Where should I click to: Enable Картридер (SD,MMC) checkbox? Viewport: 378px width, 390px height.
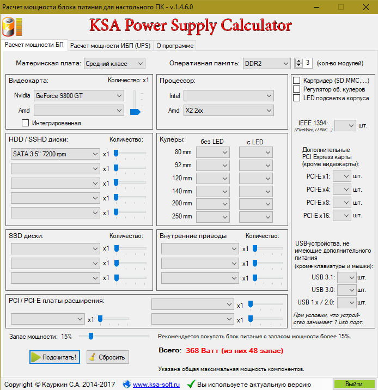296,81
